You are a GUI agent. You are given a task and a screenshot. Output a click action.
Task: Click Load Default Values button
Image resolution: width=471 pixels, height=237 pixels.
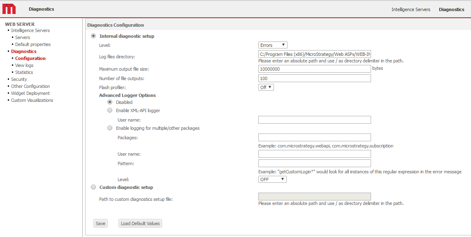[x=140, y=223]
